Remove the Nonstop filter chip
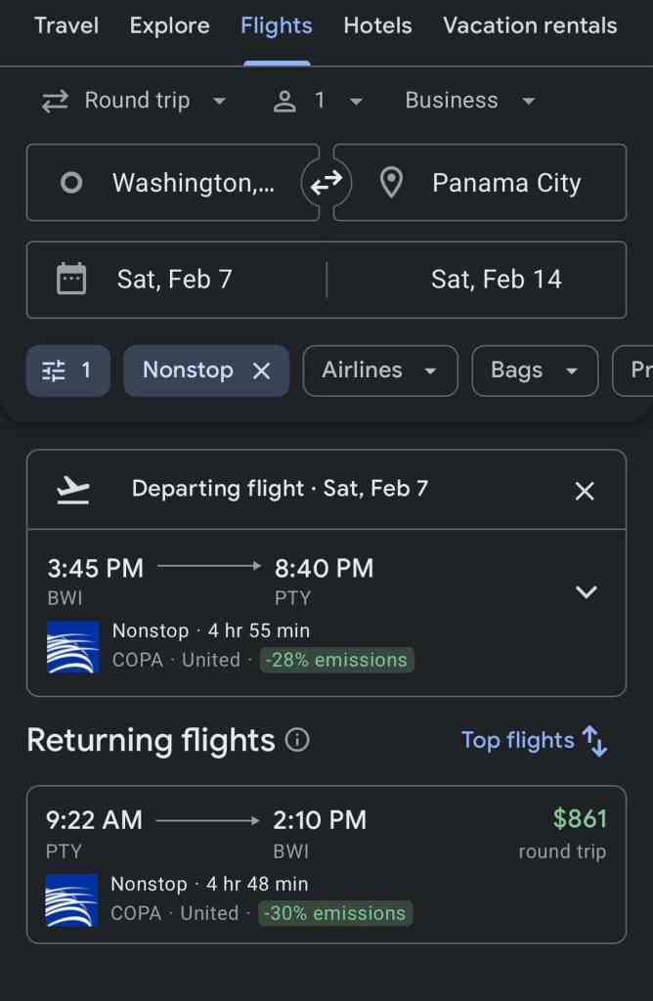This screenshot has width=653, height=1001. click(261, 370)
